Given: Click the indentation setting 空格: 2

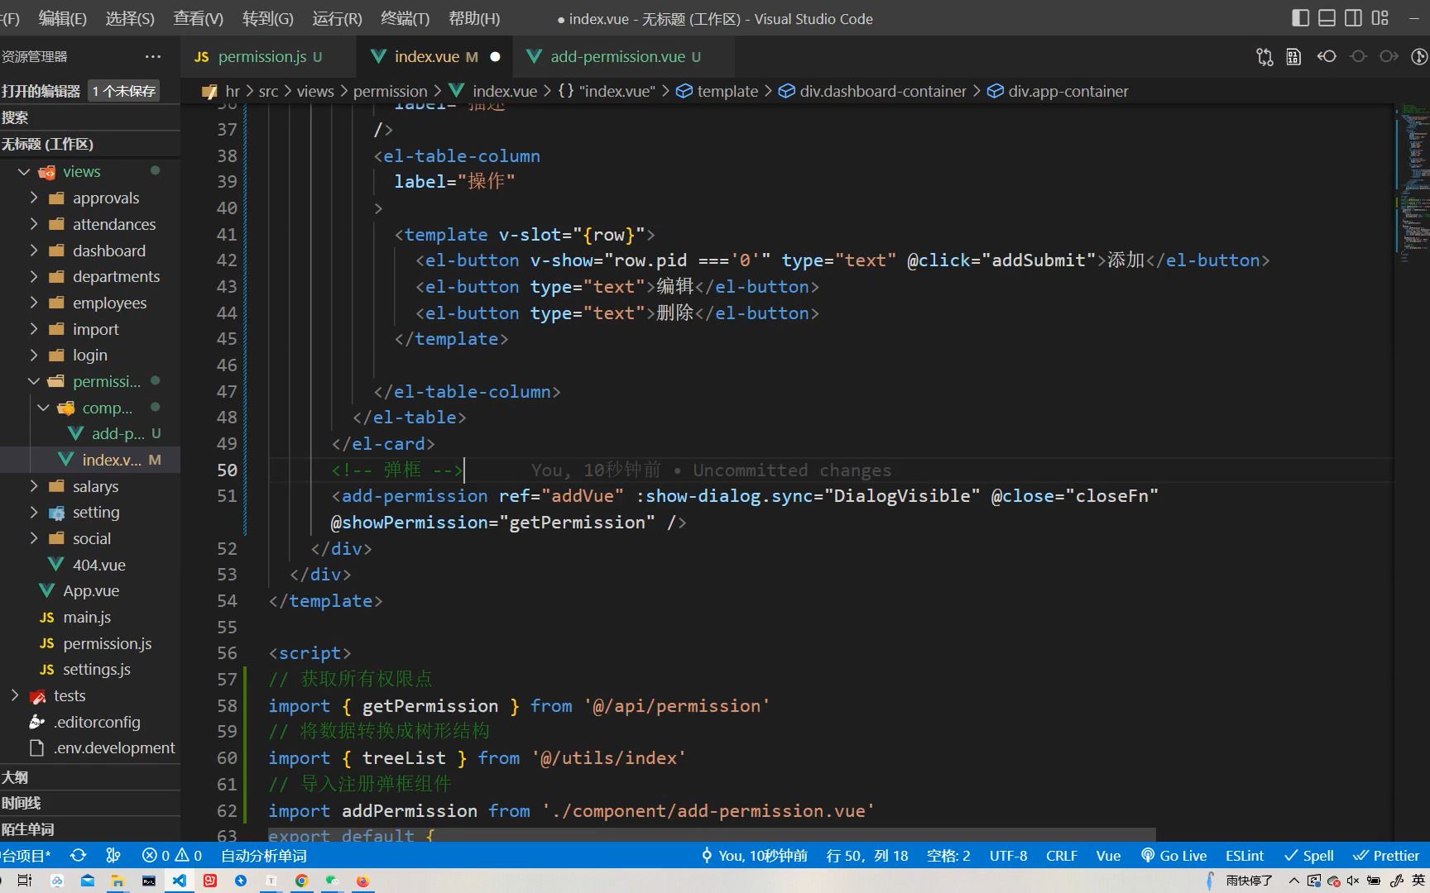Looking at the screenshot, I should [948, 856].
